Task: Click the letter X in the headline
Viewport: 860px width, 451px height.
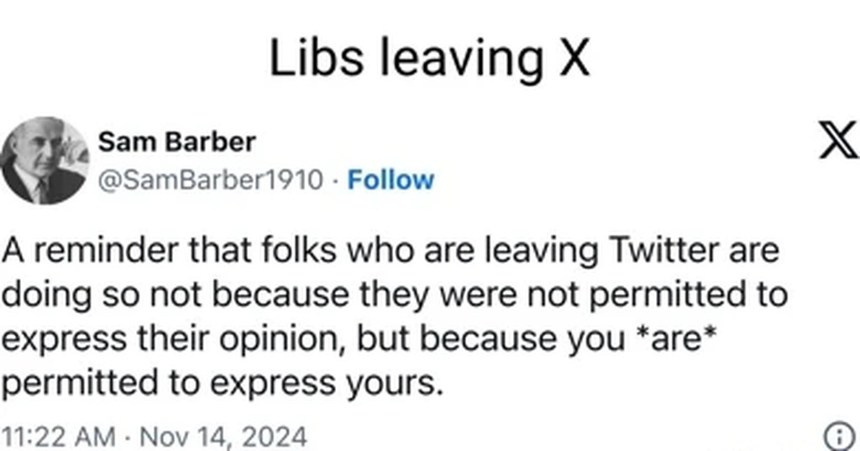Action: 574,58
